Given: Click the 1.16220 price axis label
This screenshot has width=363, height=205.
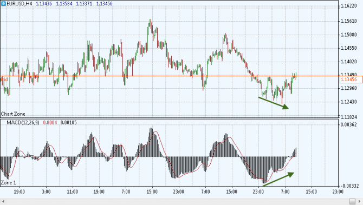Looking at the screenshot, I should tap(349, 6).
